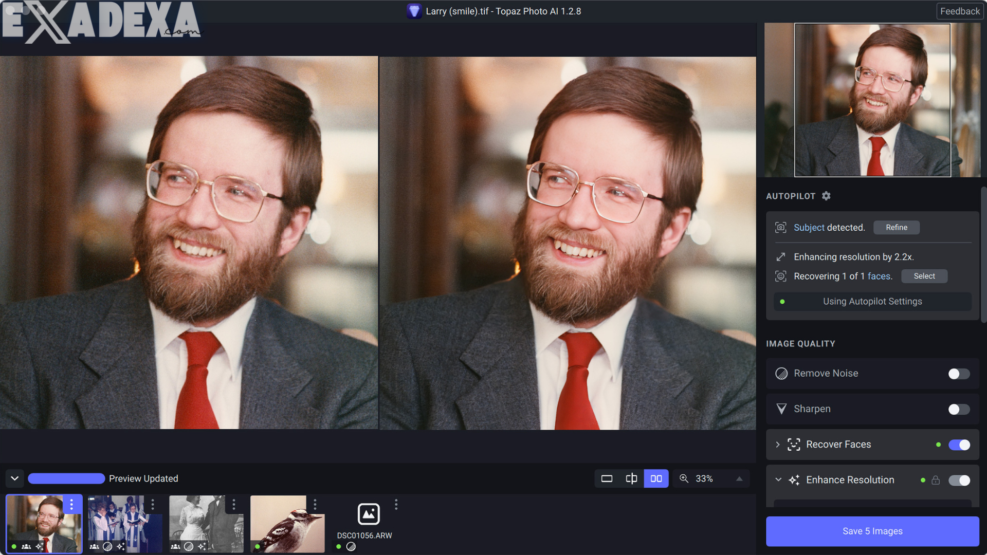Switch to single image view icon

click(607, 478)
